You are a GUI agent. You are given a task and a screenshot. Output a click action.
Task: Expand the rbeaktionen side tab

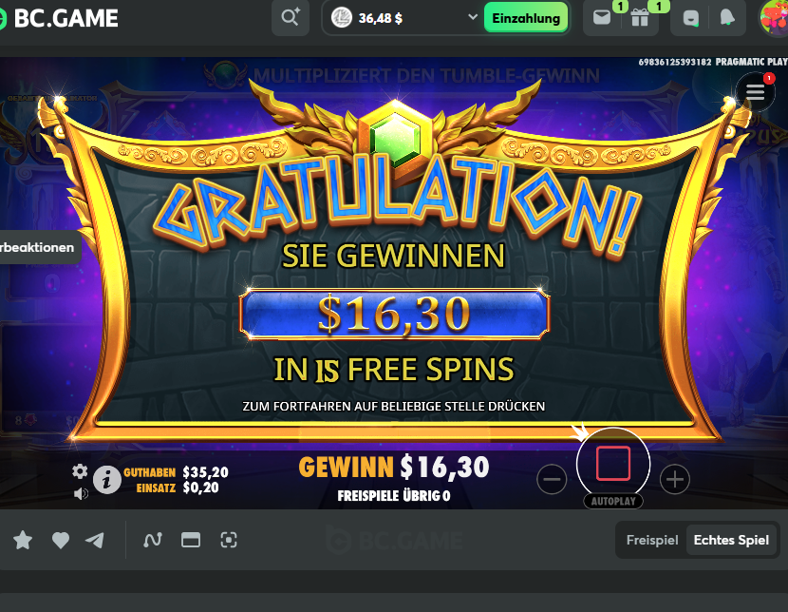(38, 247)
